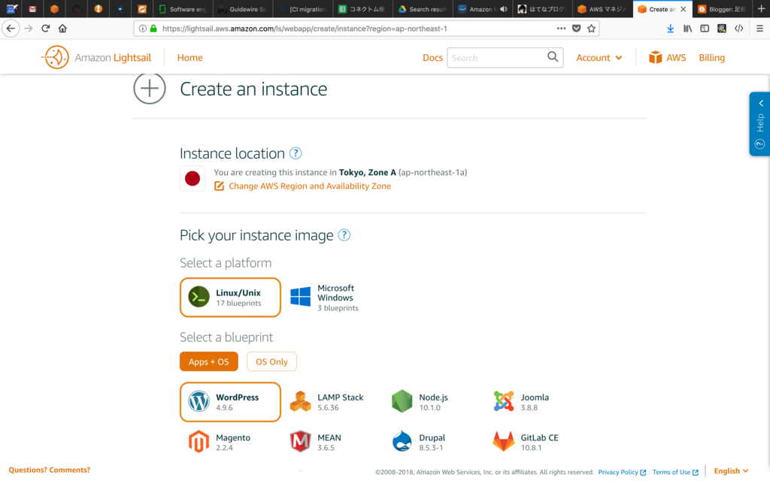Switch to the Search results tab
This screenshot has width=770, height=481.
(x=423, y=9)
